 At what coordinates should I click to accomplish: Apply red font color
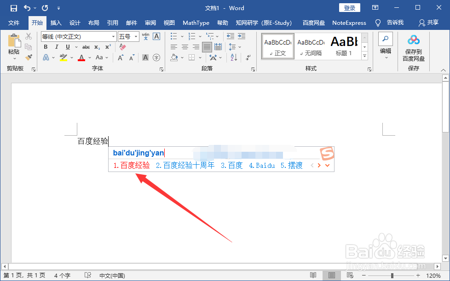pos(81,57)
